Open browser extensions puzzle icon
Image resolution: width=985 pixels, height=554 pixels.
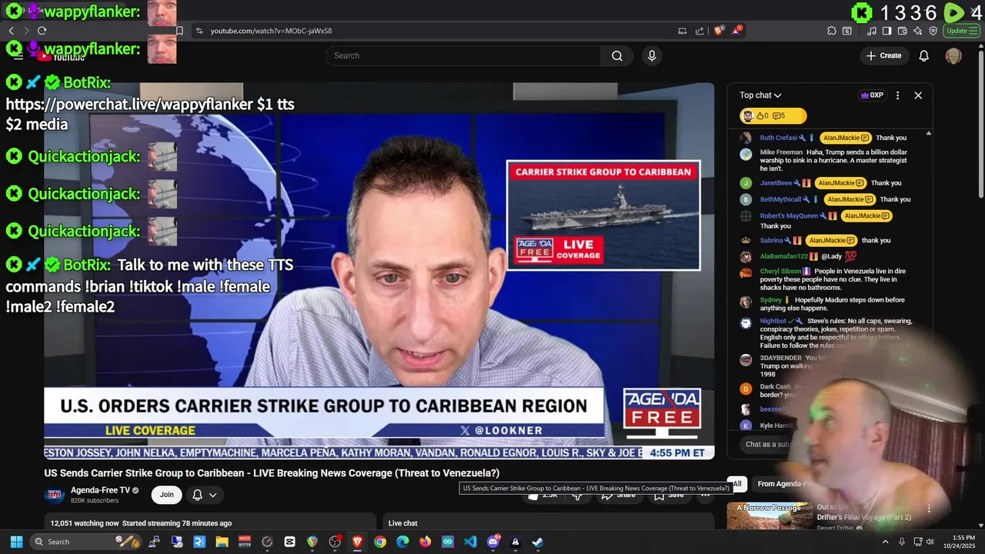[x=832, y=31]
